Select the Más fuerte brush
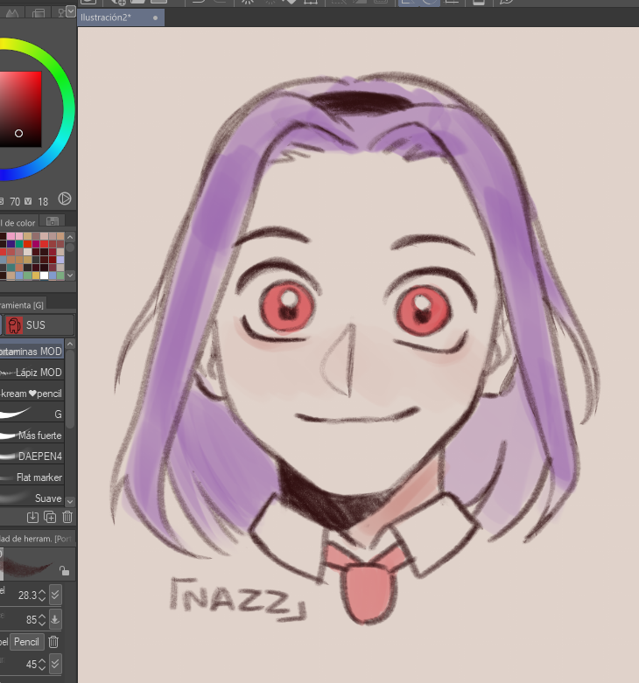The height and width of the screenshot is (683, 639). (x=32, y=436)
